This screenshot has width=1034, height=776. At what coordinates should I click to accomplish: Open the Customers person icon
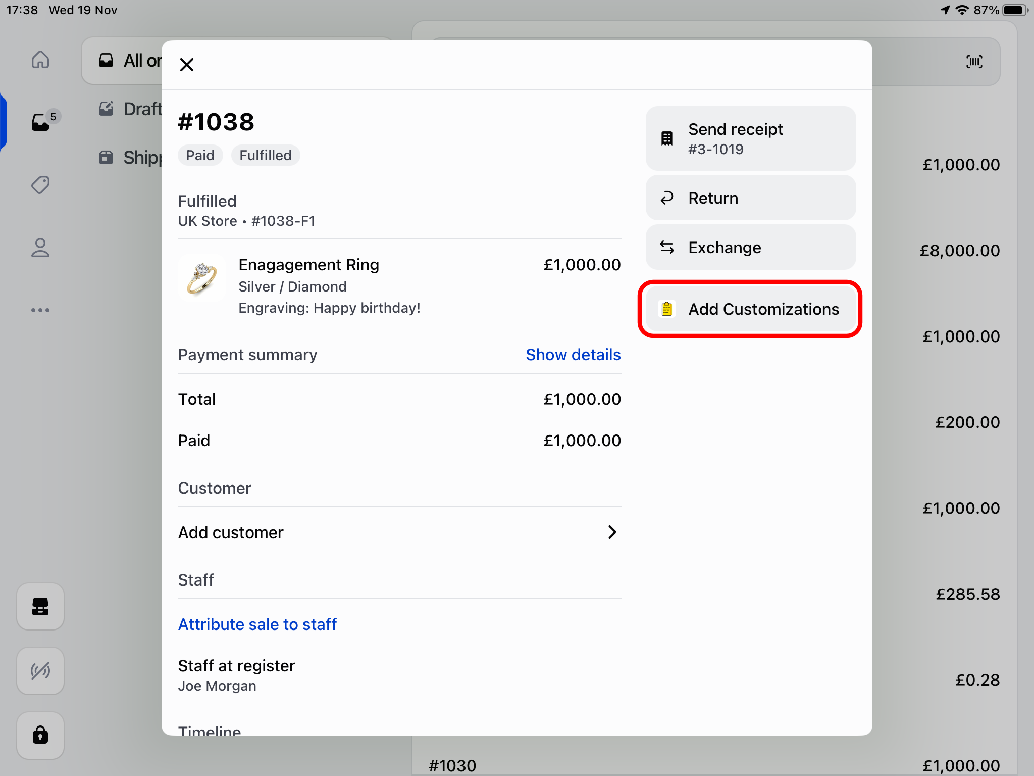[40, 248]
